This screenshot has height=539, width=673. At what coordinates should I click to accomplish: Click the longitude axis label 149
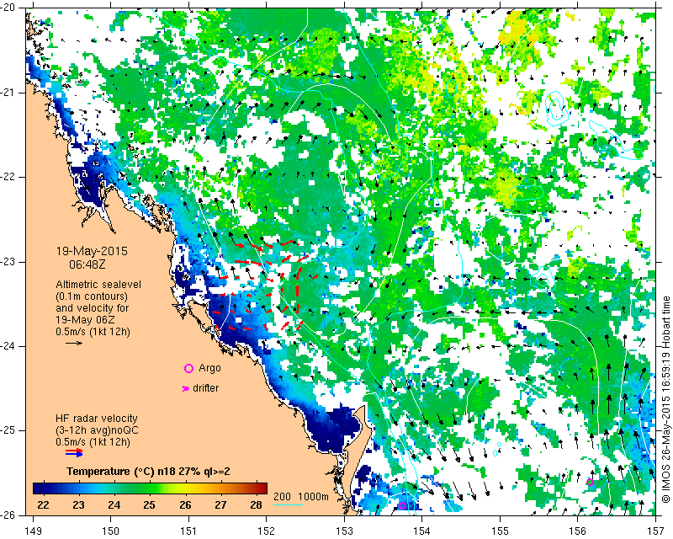(34, 531)
